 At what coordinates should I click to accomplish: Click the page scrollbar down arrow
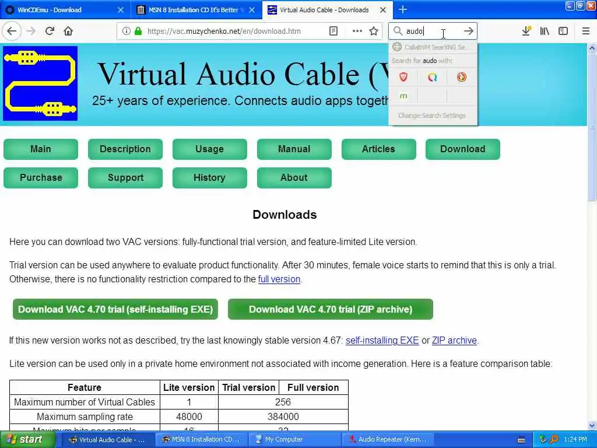592,425
